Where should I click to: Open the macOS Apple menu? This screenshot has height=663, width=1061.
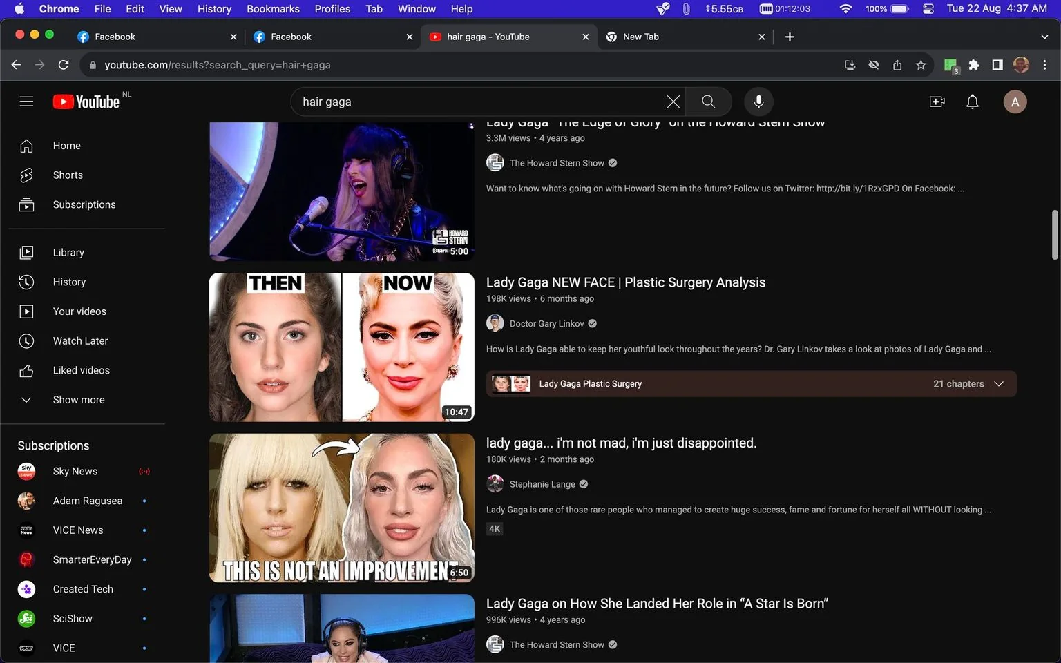[x=19, y=9]
